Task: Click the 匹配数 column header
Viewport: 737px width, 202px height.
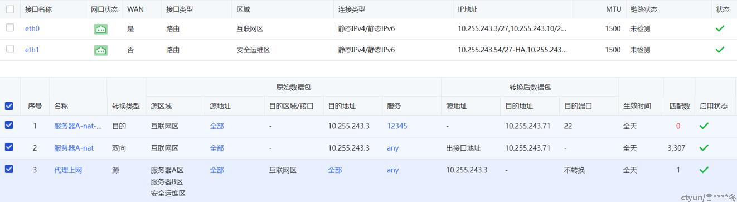Action: coord(680,106)
